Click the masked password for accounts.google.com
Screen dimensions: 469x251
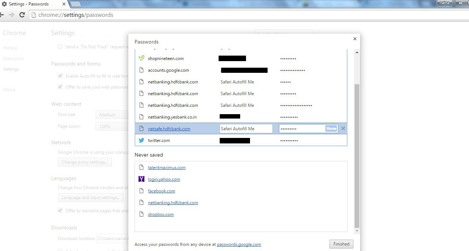pyautogui.click(x=292, y=70)
